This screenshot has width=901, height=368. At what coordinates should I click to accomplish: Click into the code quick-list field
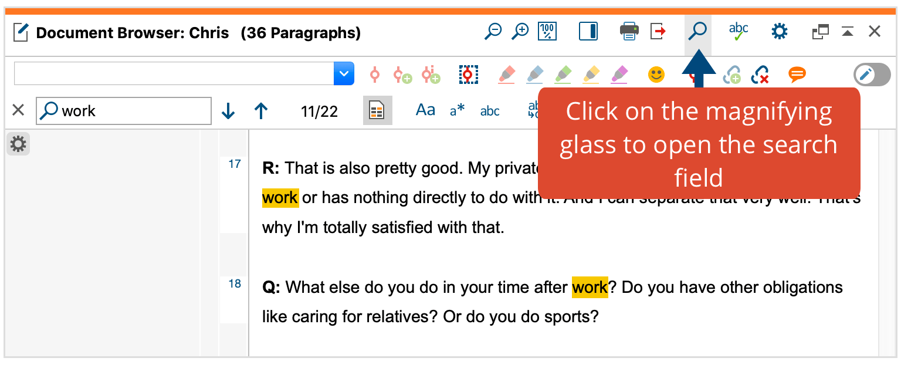(x=174, y=74)
